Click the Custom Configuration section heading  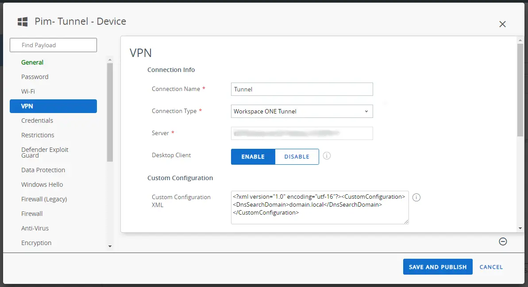click(180, 178)
